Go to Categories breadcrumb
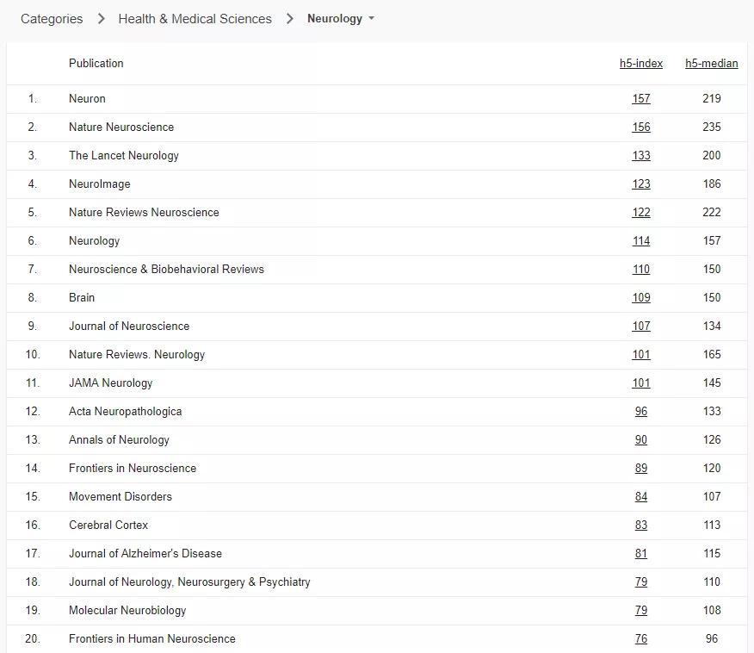 point(52,19)
